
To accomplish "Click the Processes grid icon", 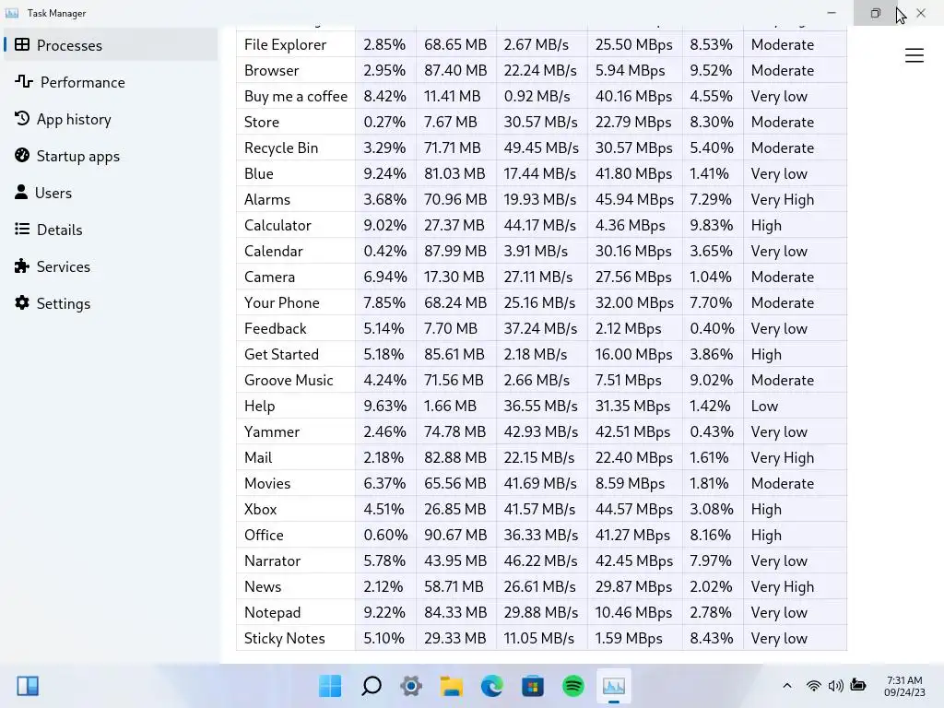I will (22, 44).
